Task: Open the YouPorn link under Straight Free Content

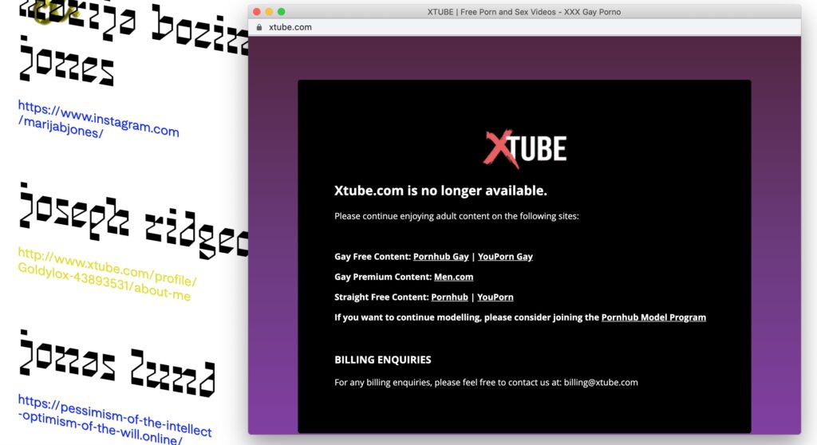Action: pos(495,297)
